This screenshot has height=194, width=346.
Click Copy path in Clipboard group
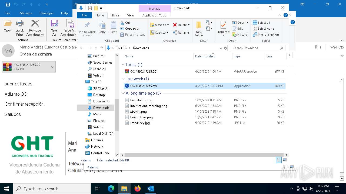tap(130, 29)
